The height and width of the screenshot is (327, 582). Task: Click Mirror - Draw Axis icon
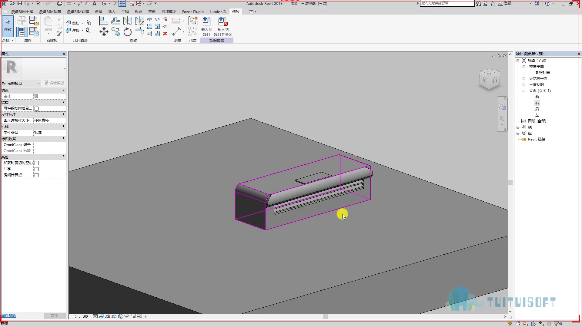coord(139,21)
